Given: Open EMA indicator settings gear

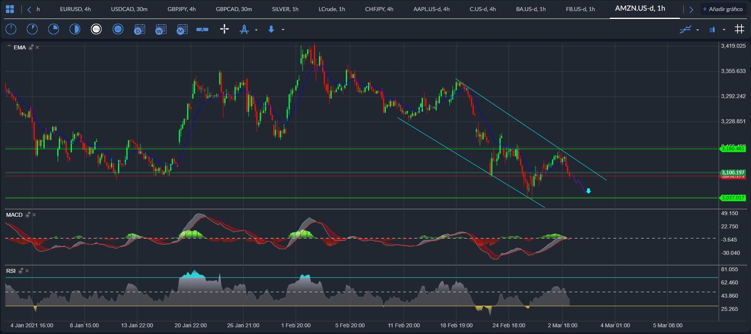Looking at the screenshot, I should pos(31,47).
